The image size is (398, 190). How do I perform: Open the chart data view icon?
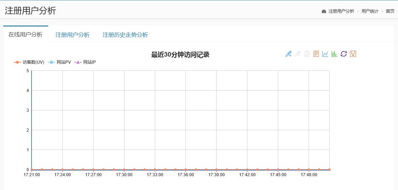(316, 54)
